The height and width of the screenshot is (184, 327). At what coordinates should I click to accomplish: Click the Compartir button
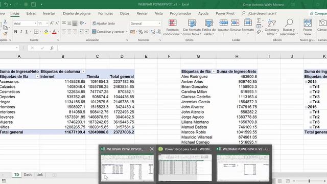pos(318,13)
